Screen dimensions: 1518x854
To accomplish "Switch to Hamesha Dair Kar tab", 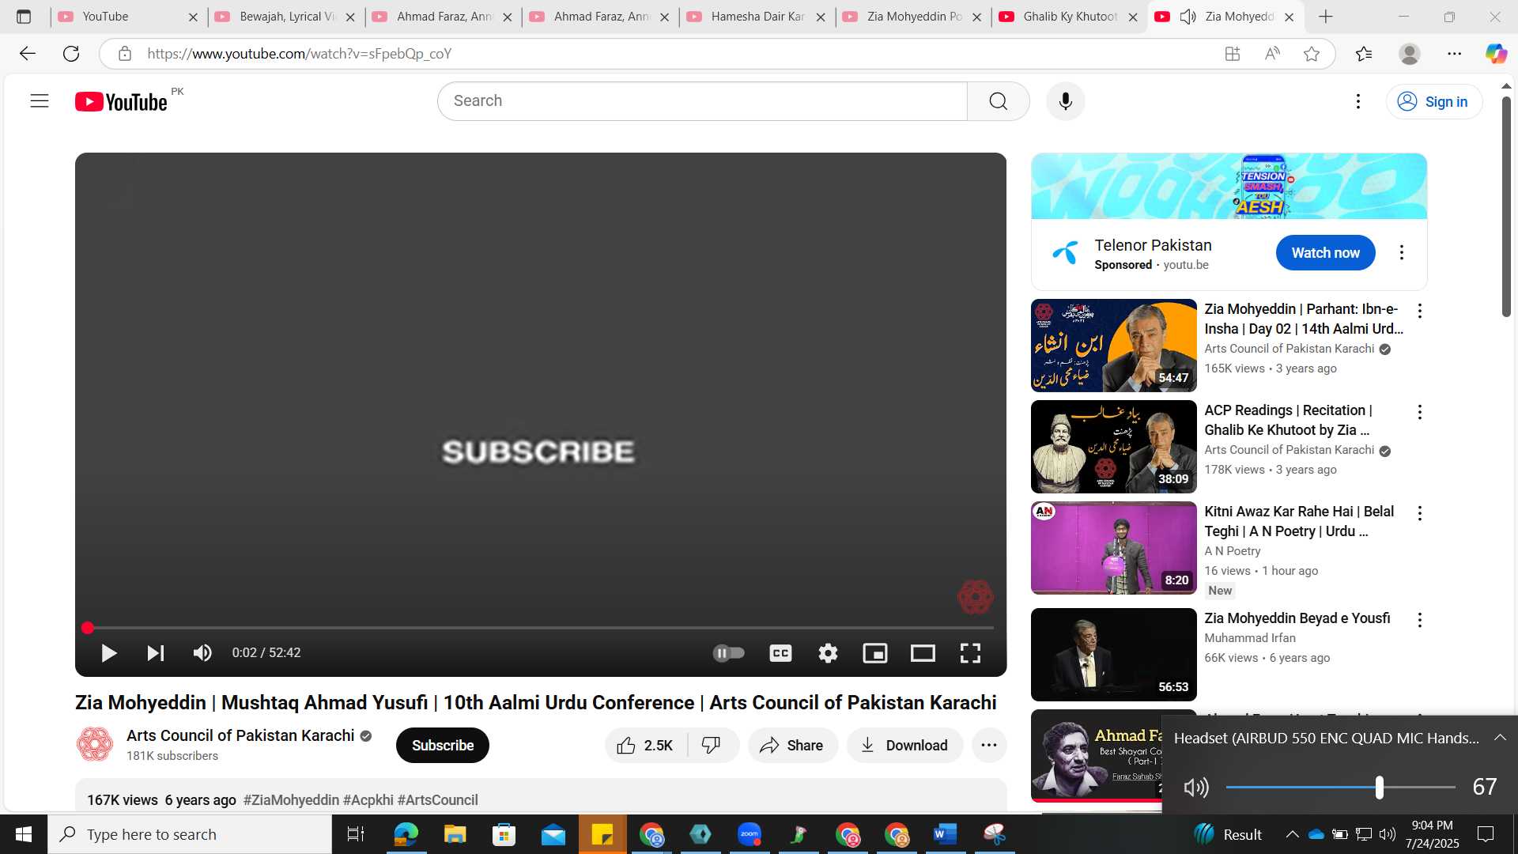I will (x=757, y=17).
